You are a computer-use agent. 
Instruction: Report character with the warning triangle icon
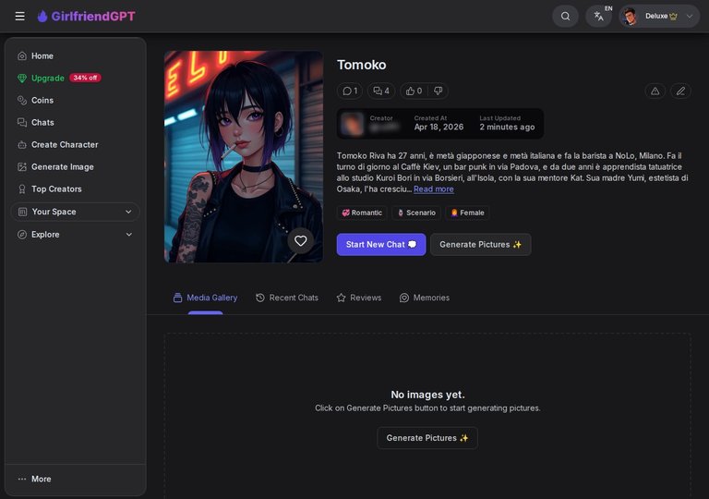[x=655, y=91]
